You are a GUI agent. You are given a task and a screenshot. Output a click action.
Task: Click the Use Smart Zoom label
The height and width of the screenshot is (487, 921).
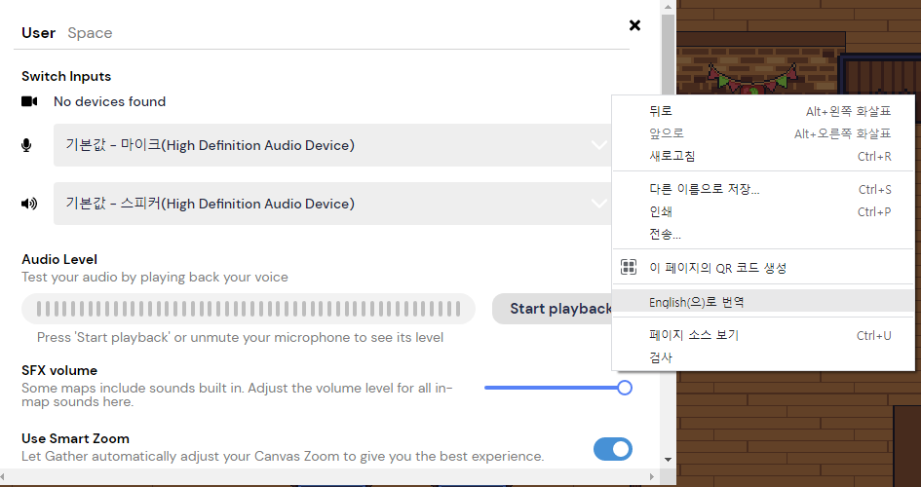click(x=75, y=438)
